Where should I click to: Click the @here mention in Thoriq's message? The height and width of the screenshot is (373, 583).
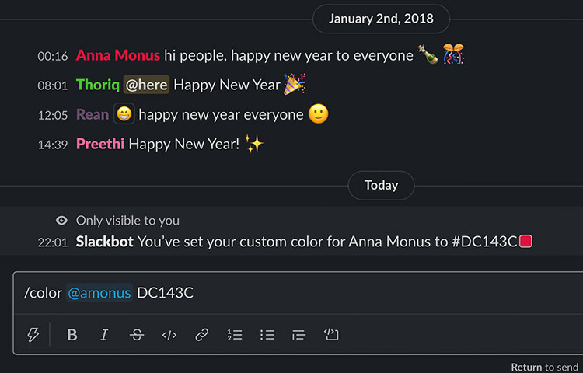pyautogui.click(x=146, y=85)
